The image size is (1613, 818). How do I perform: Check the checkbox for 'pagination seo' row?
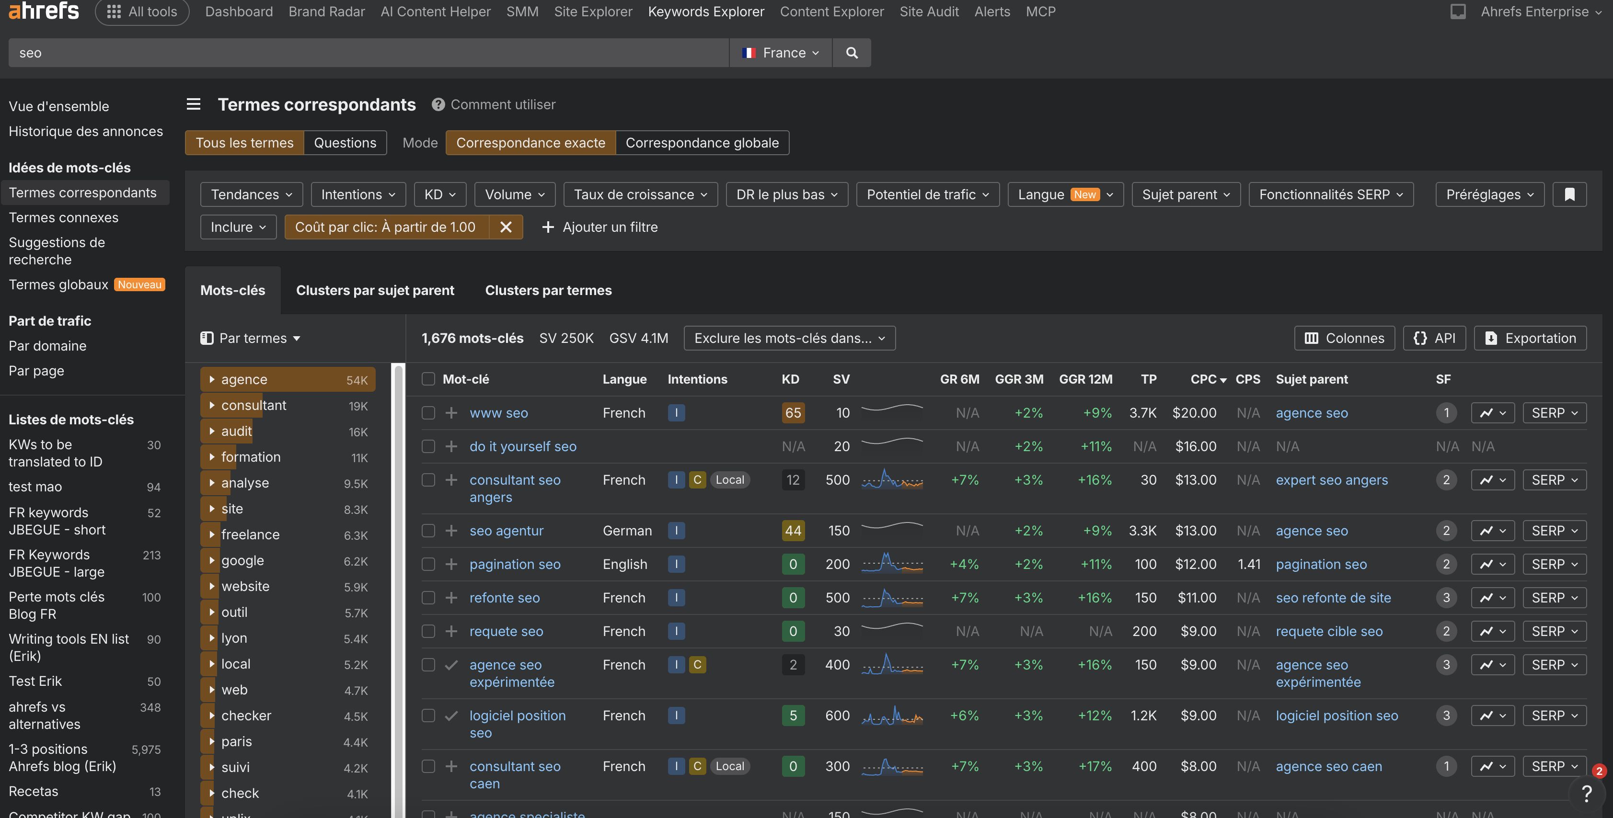coord(429,564)
